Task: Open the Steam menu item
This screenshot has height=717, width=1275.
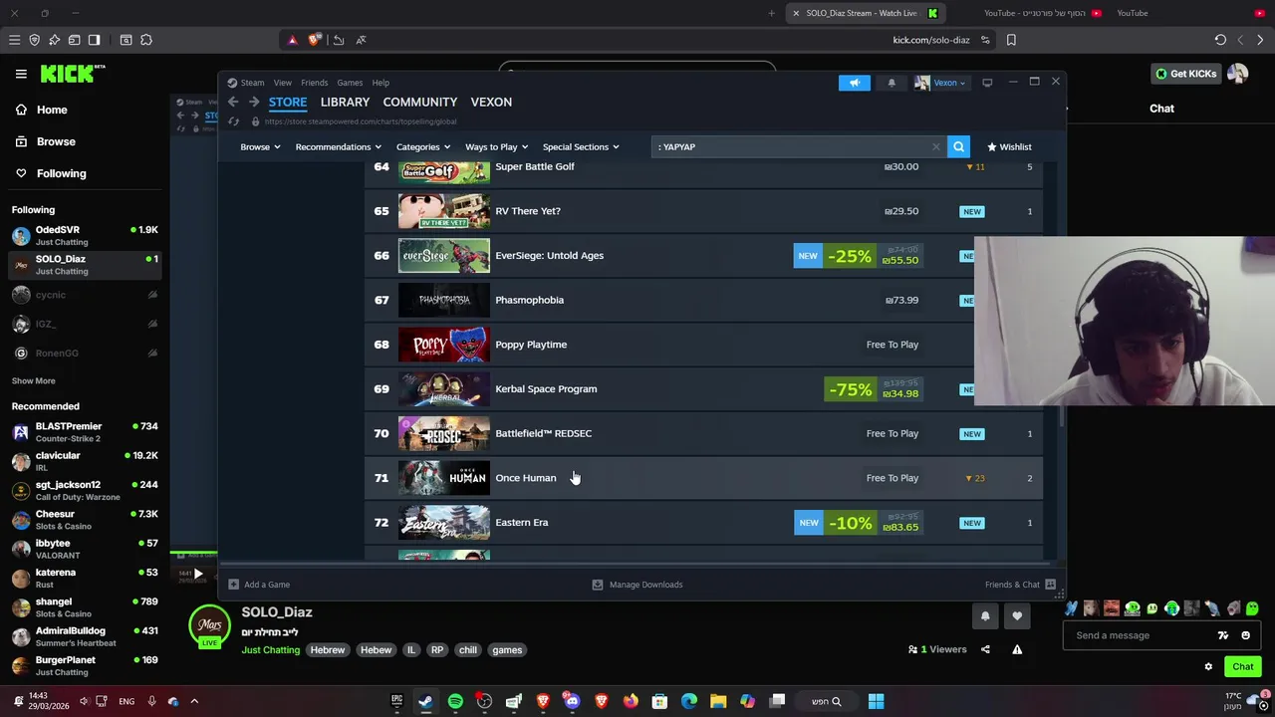Action: (246, 83)
